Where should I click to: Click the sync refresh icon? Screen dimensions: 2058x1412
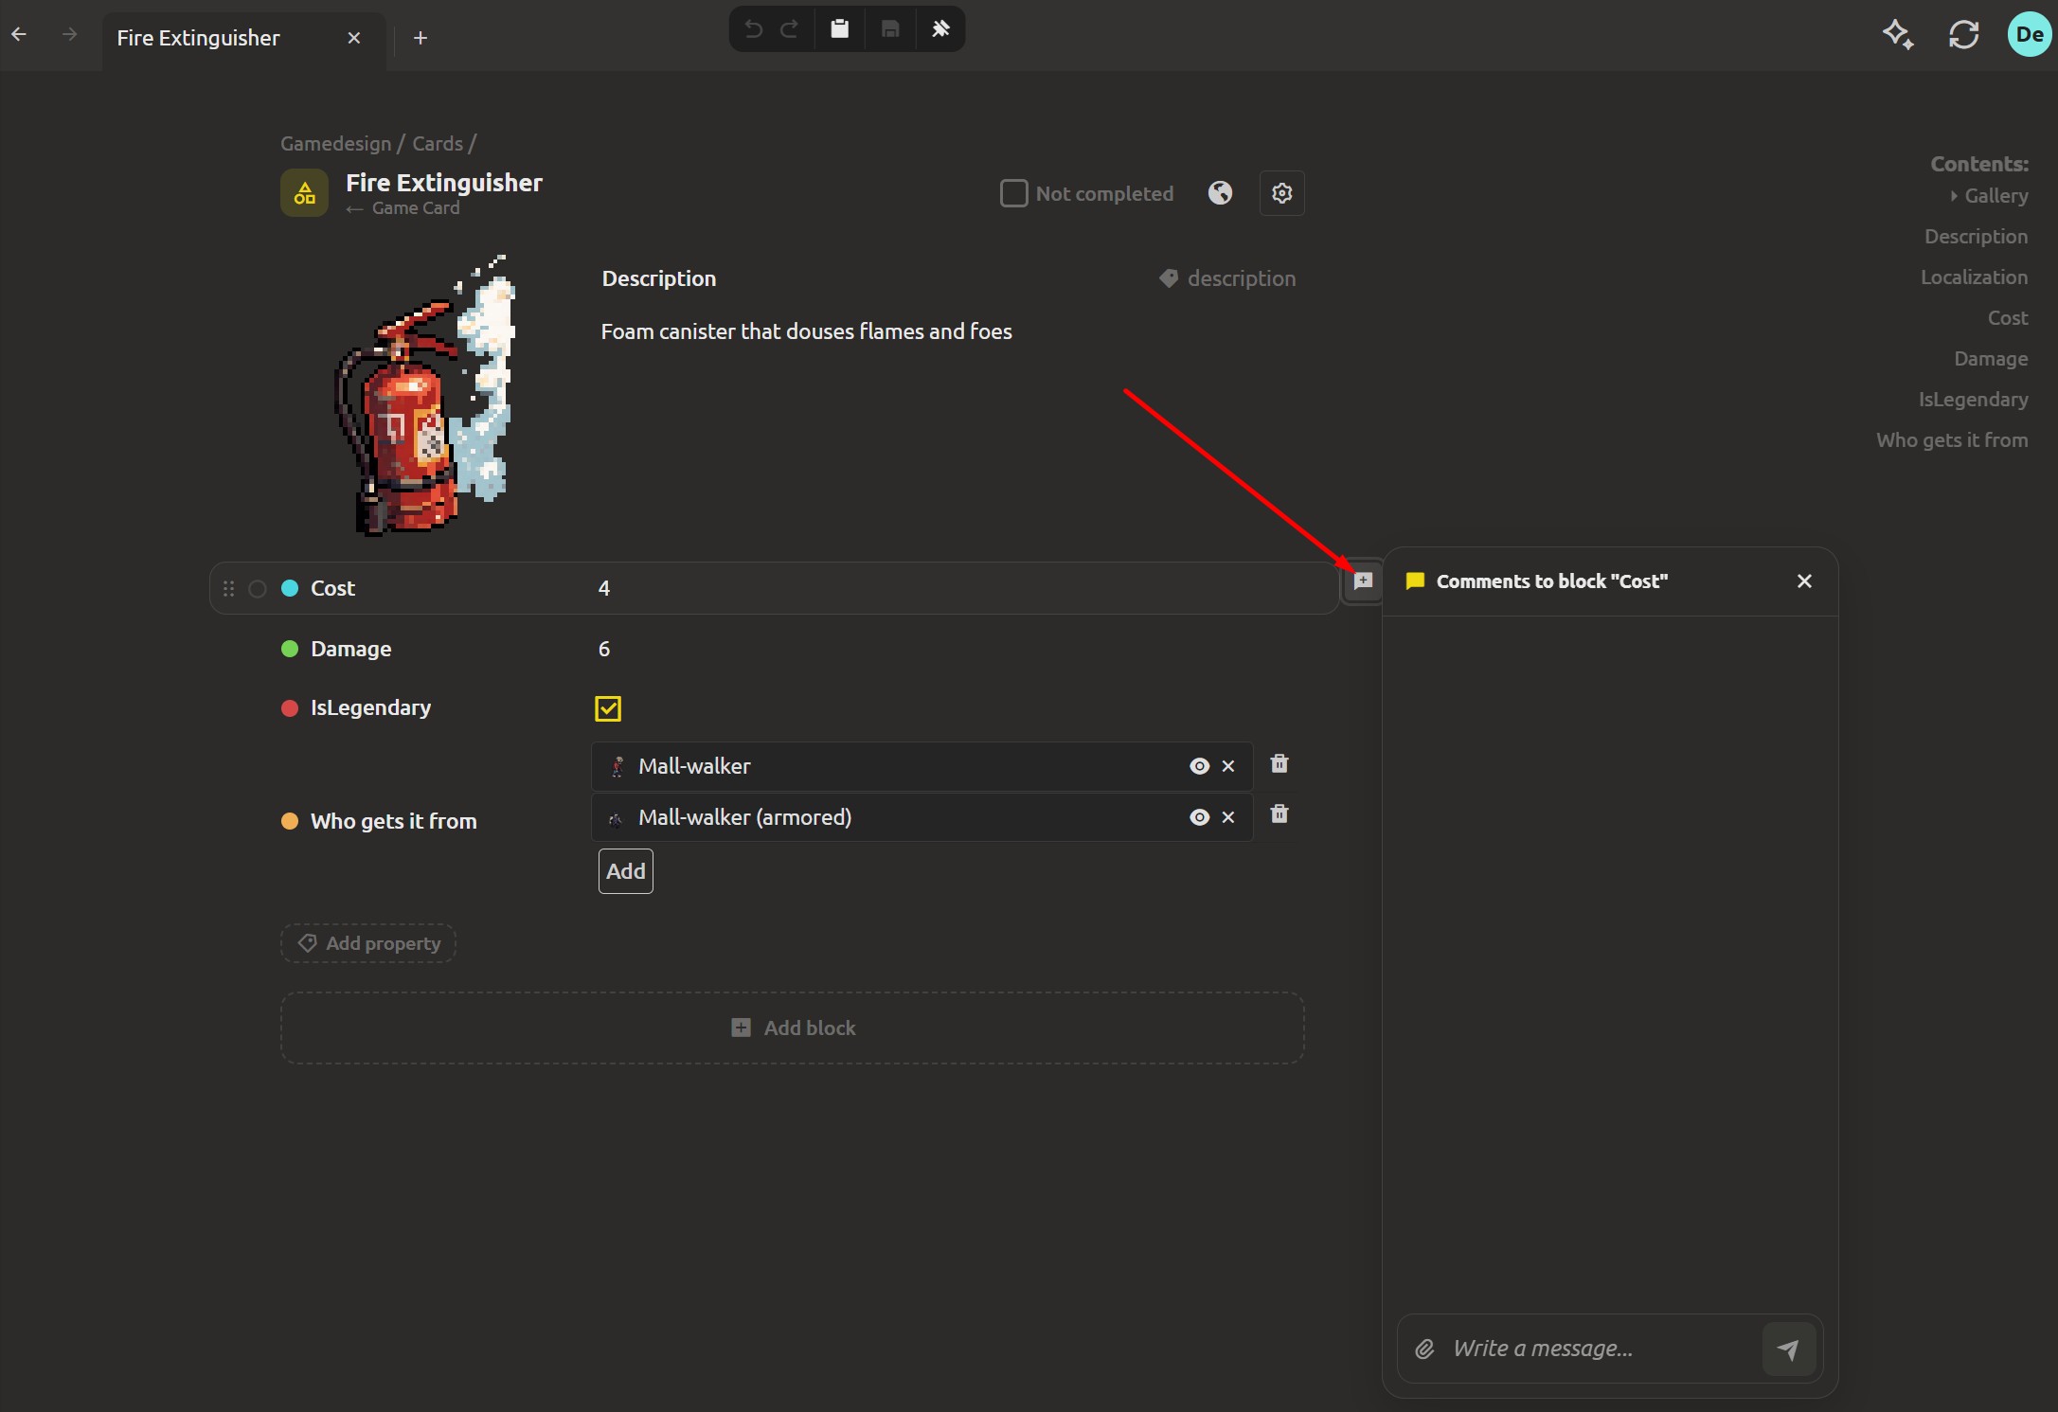coord(1964,35)
